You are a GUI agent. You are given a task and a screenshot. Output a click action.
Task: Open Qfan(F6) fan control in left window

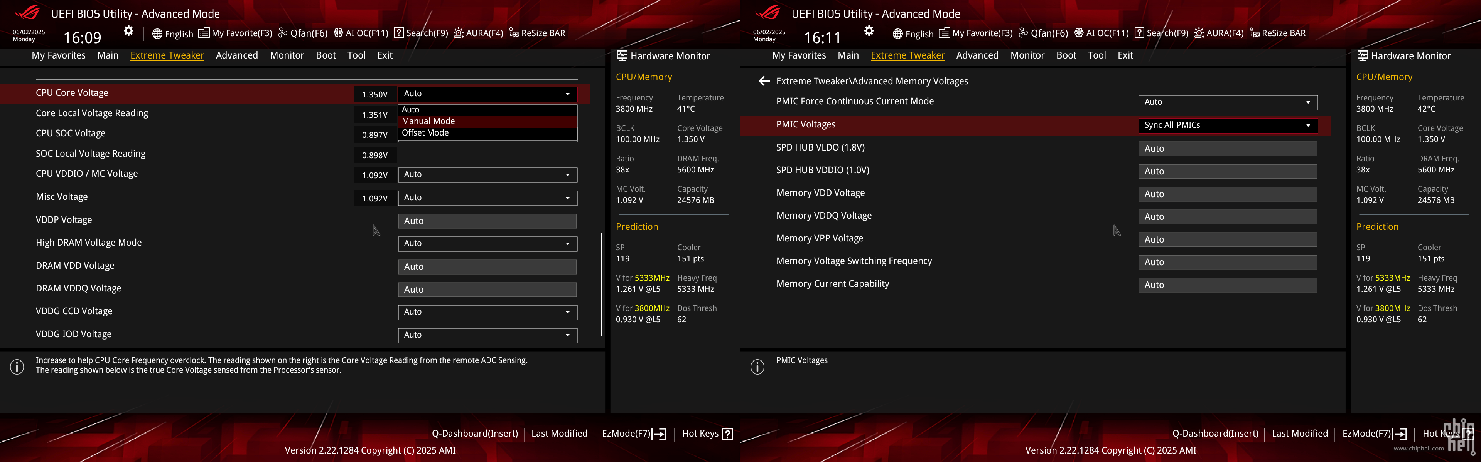click(303, 33)
